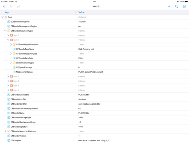This screenshot has height=142, width=189.
Task: Click CFBundleDevelopmentRegion string type icon
Action: [9, 26]
